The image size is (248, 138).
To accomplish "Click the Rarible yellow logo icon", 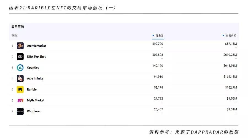I will click(20, 89).
